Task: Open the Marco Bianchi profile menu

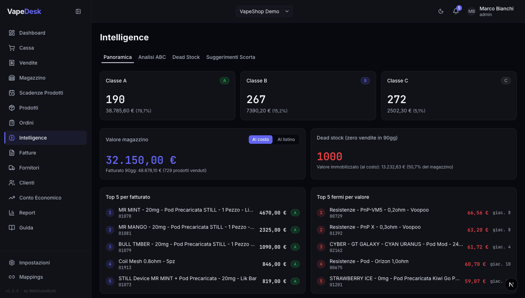Action: (x=490, y=11)
